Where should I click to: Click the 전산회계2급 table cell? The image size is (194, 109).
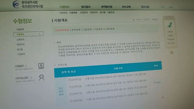click(76, 101)
